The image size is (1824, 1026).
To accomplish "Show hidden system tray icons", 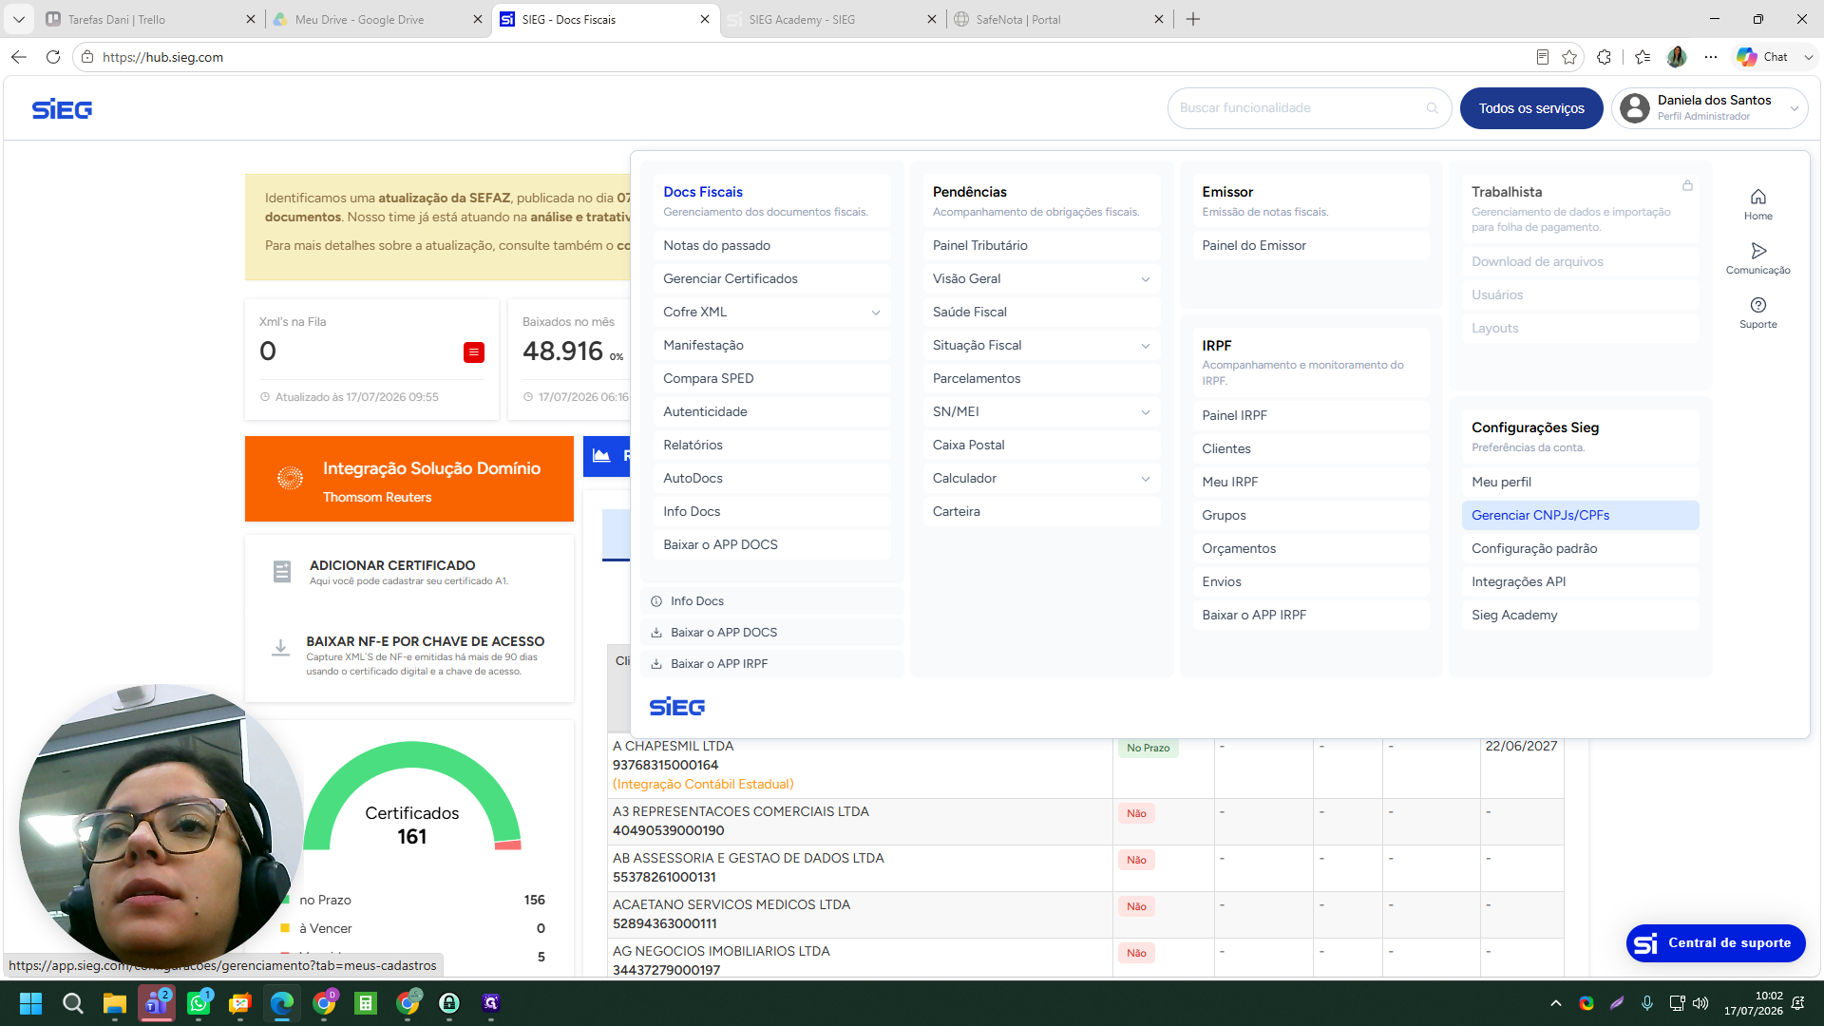I will point(1555,1003).
